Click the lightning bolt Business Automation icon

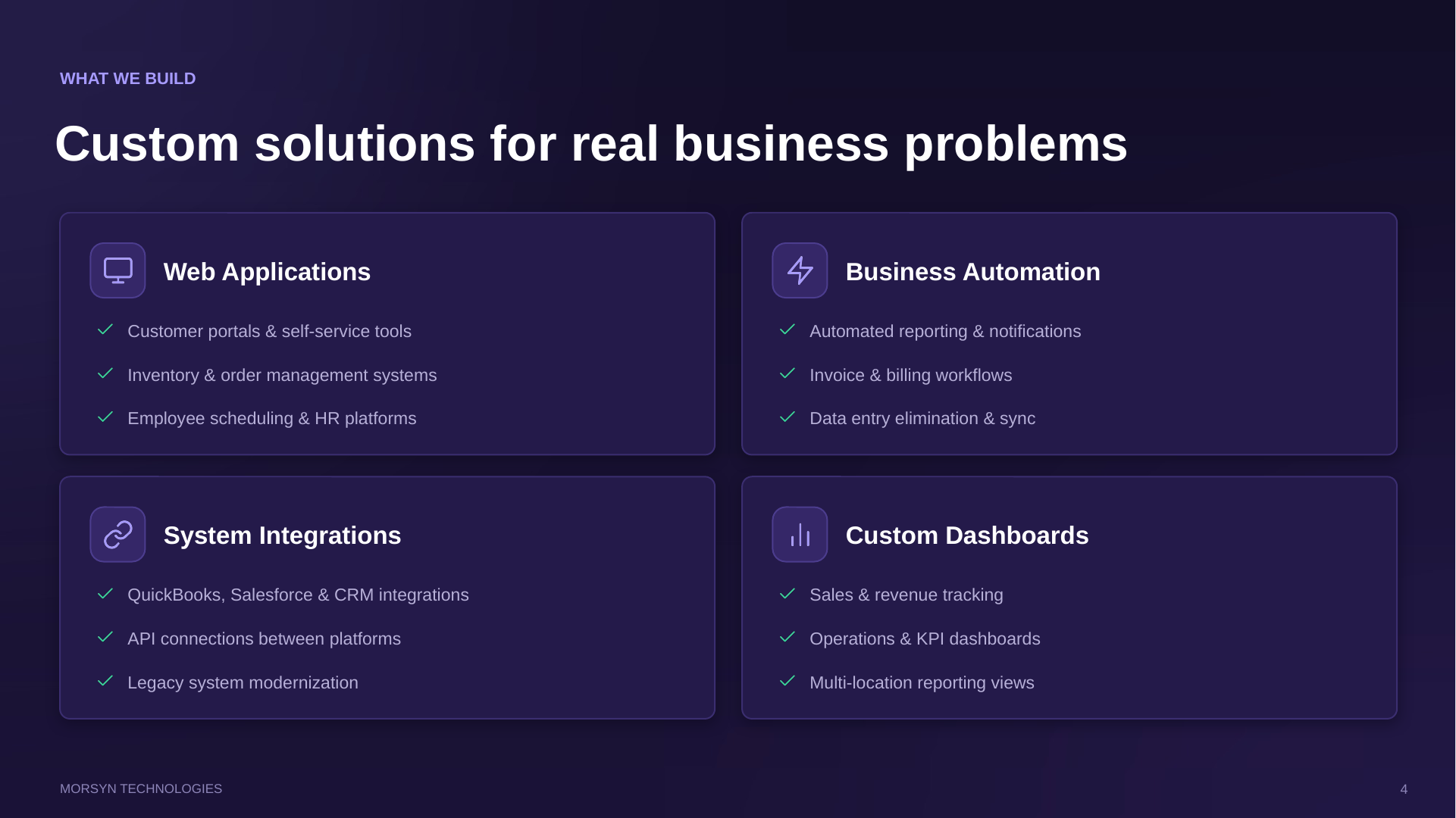pyautogui.click(x=800, y=270)
